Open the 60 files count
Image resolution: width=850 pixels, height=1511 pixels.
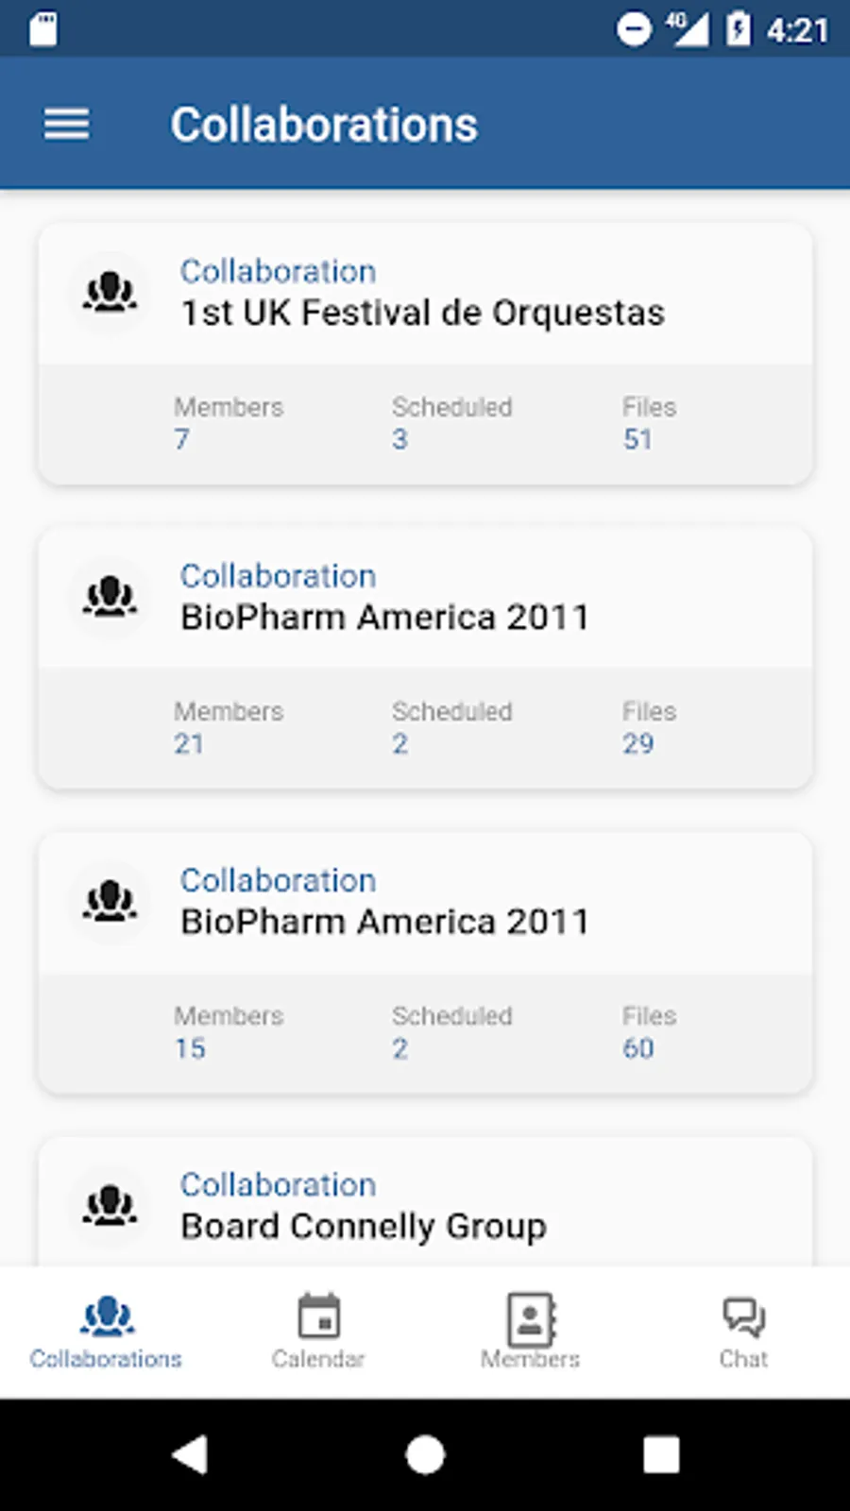point(638,1048)
